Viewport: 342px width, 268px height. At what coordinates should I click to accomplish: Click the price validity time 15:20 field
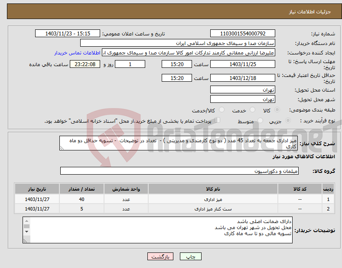(177, 78)
